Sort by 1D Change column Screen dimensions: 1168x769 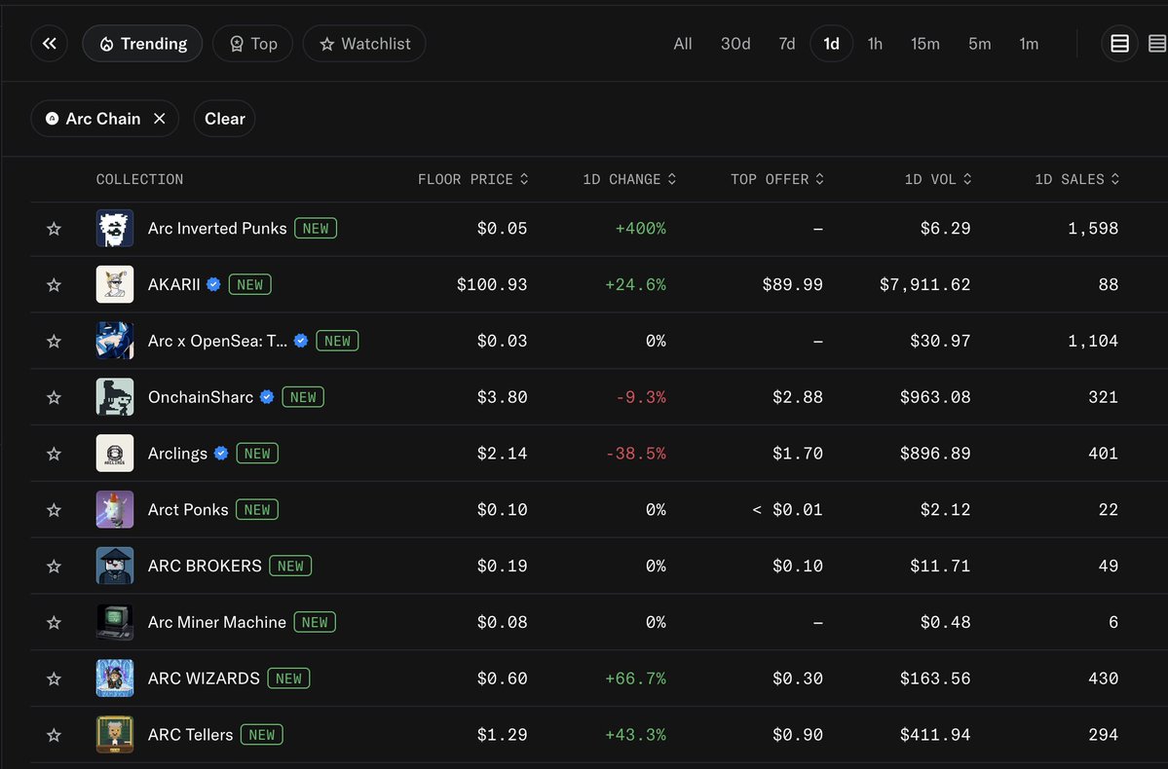628,179
